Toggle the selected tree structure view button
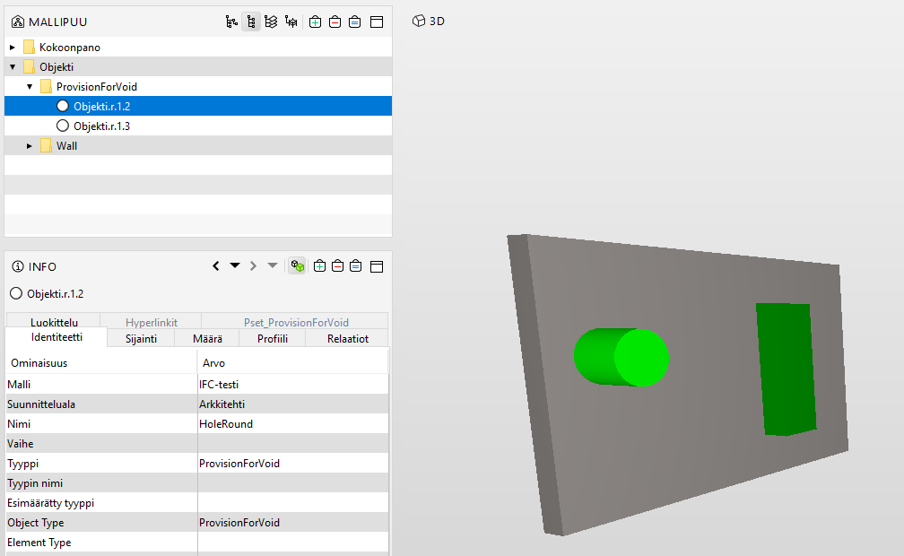This screenshot has height=556, width=904. [x=251, y=22]
